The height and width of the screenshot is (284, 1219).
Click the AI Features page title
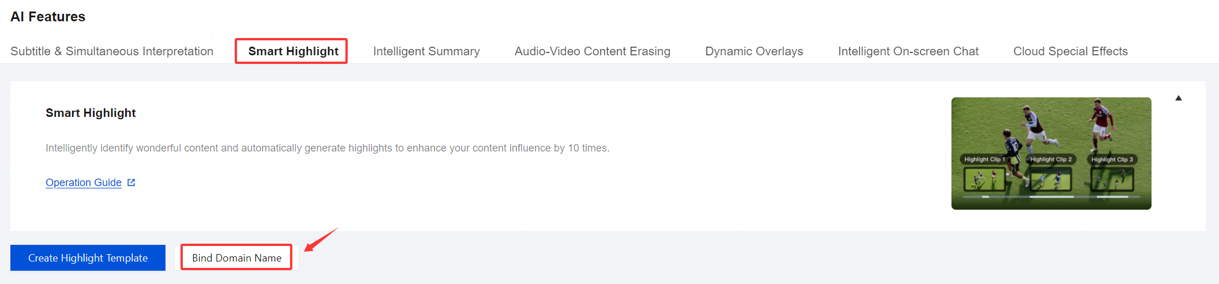pos(48,17)
